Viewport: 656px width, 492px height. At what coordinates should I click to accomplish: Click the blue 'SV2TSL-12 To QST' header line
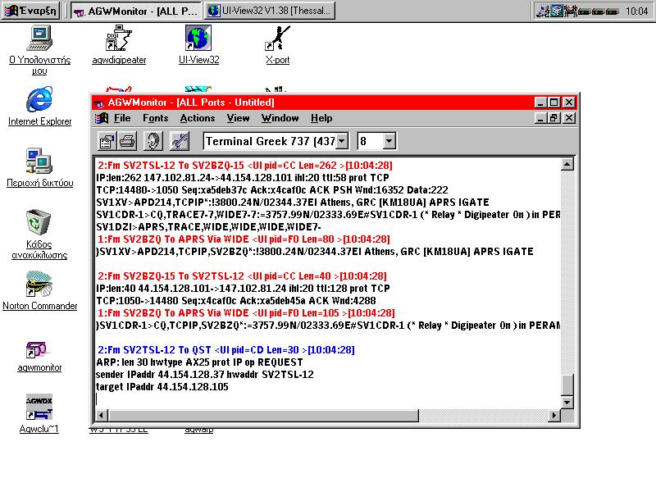point(226,350)
